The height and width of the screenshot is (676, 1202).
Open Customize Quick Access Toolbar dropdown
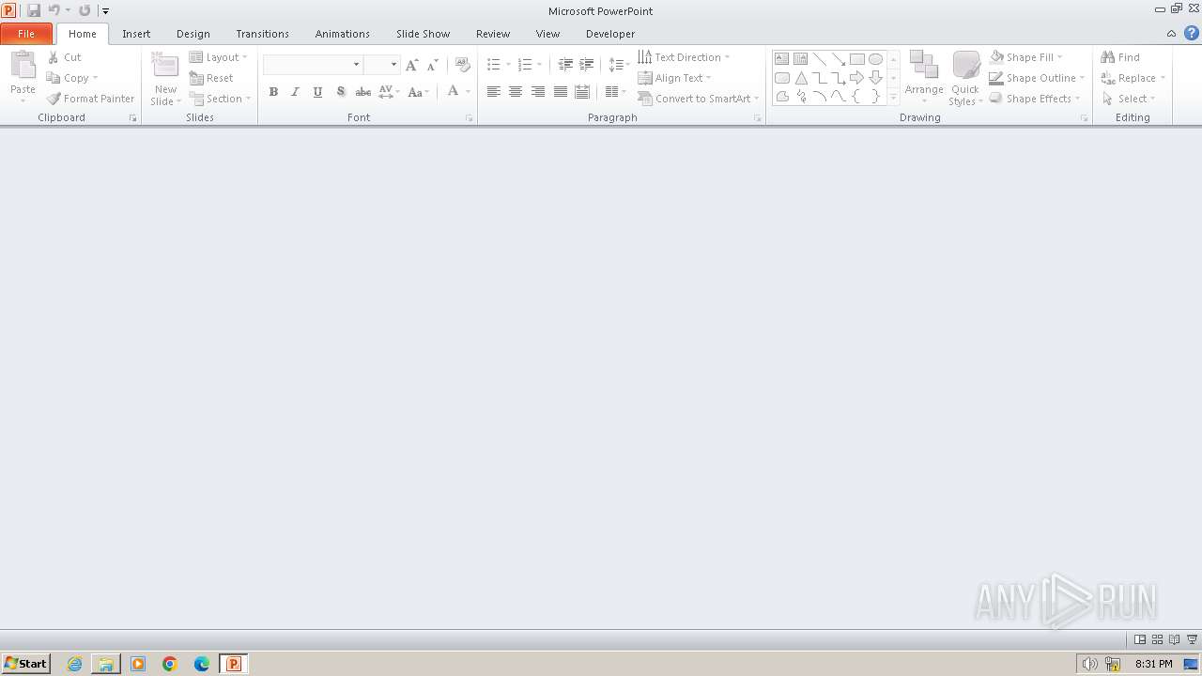(105, 11)
